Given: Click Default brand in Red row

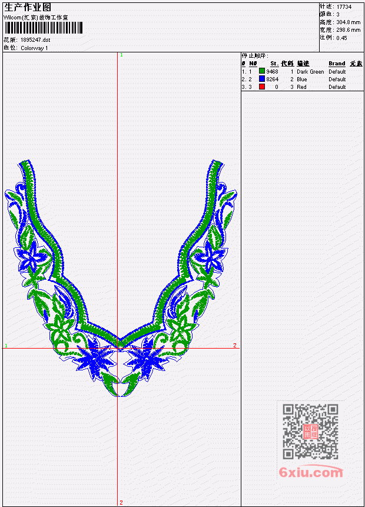Looking at the screenshot, I should 337,87.
